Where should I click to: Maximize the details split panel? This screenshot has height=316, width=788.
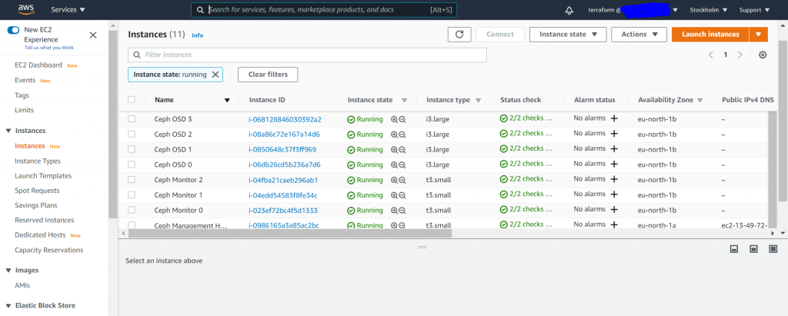coord(773,249)
